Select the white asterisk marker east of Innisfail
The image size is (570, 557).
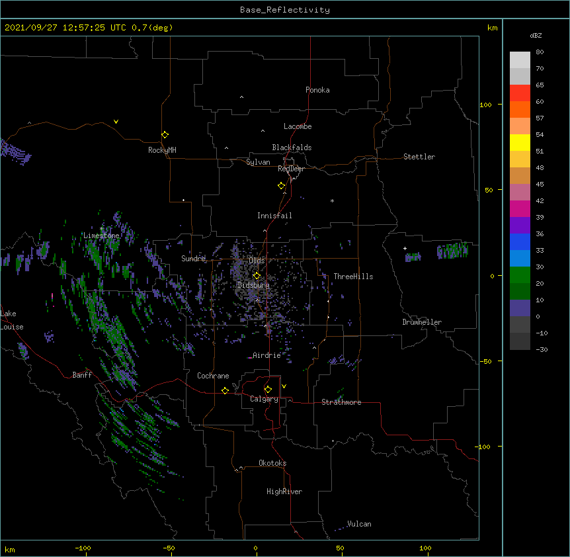(x=332, y=200)
